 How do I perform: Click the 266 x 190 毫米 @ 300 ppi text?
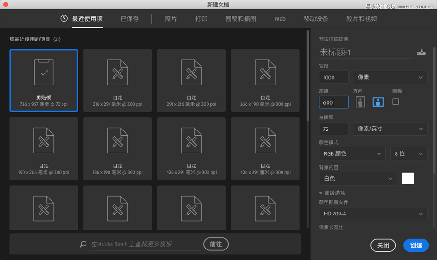(x=265, y=104)
